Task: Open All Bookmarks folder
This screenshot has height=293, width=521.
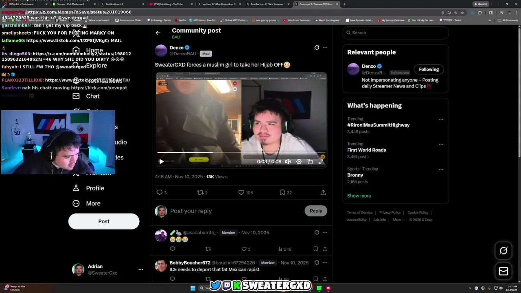Action: pos(508,20)
